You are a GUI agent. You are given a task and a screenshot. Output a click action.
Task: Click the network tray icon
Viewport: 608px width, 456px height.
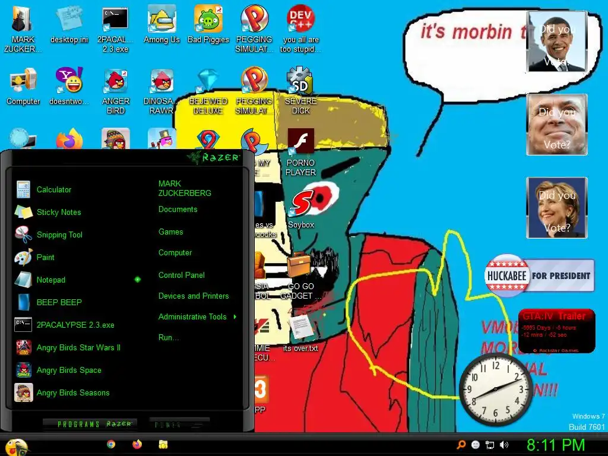point(490,445)
